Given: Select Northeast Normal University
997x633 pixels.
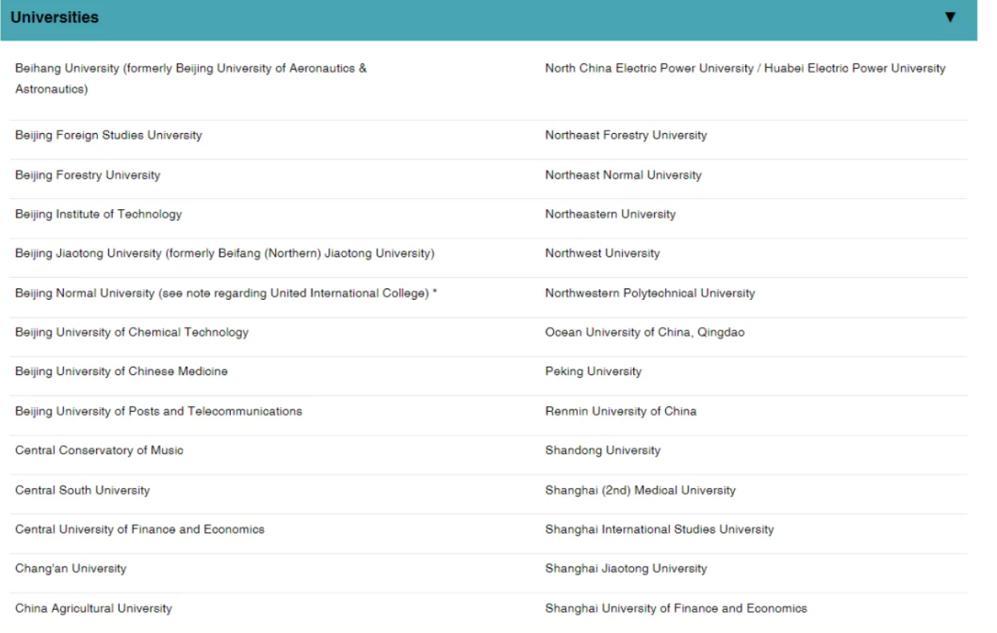Looking at the screenshot, I should [x=623, y=175].
